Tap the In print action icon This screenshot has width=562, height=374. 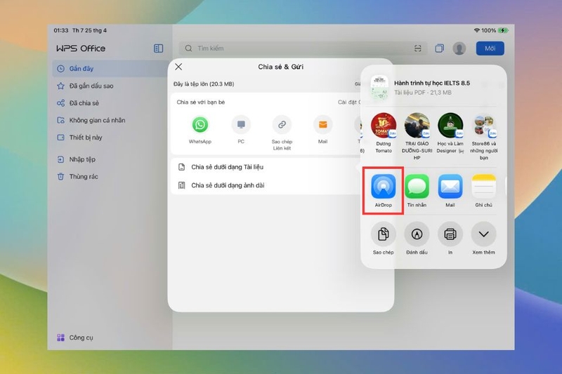450,234
